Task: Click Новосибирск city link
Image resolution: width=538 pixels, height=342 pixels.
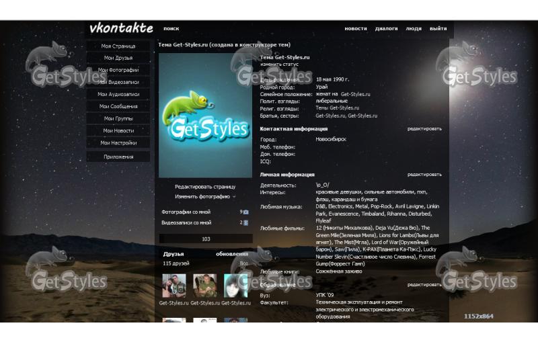Action: click(x=331, y=140)
